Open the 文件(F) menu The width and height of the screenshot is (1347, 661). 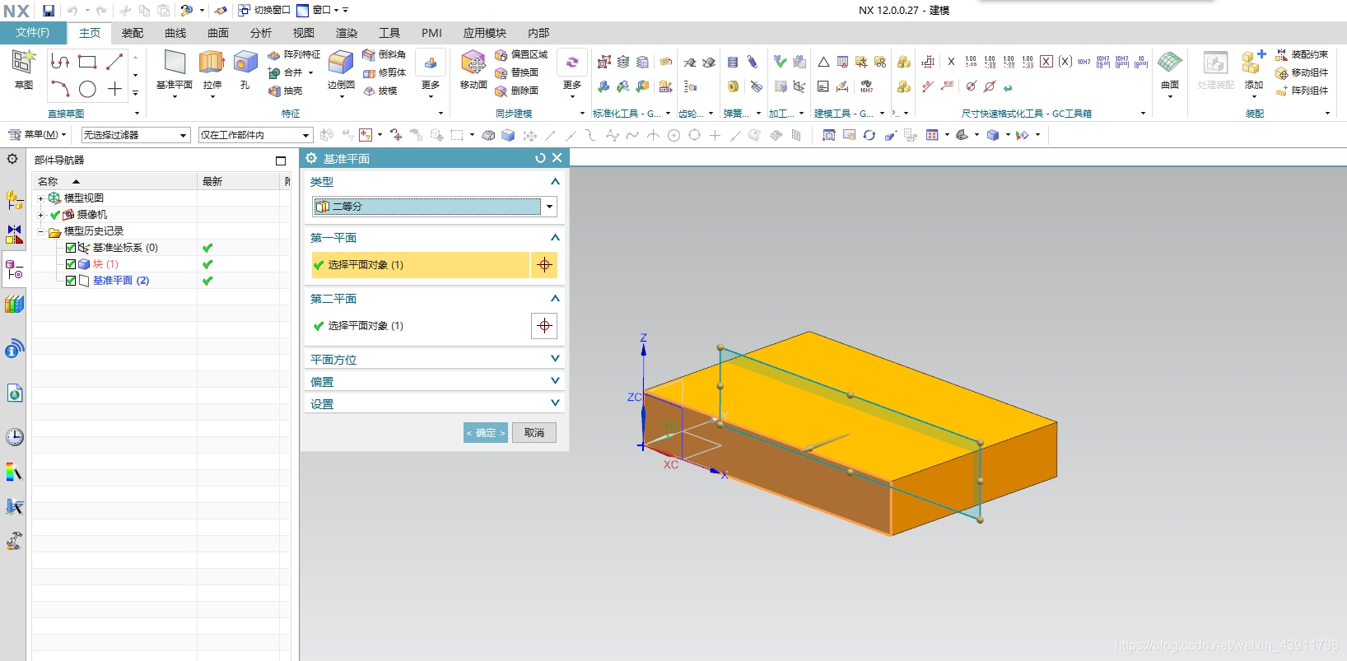tap(32, 33)
